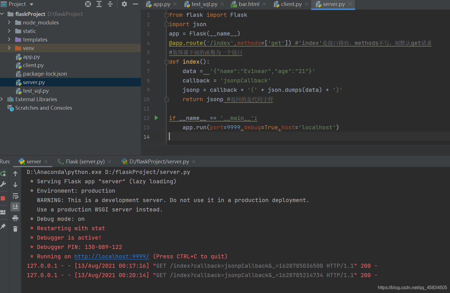Click the restore layout icon in Run panel
450x293 pixels.
click(3, 212)
